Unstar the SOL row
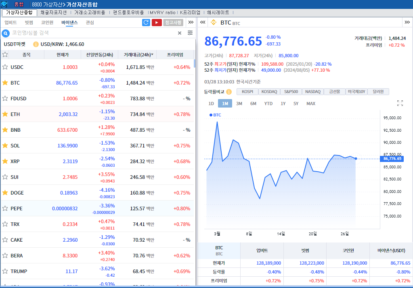 tap(5, 145)
